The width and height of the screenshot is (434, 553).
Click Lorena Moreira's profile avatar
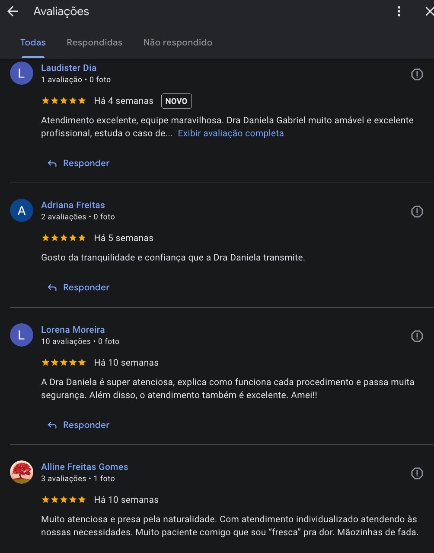pos(22,335)
